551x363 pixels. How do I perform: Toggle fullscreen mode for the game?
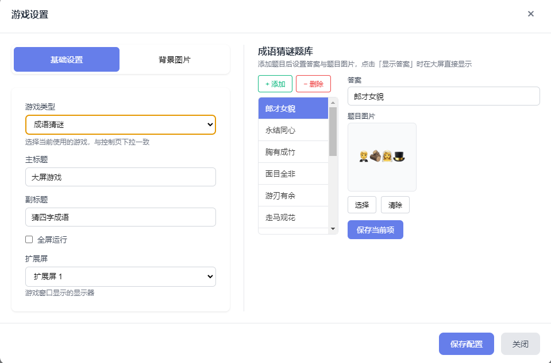point(29,239)
